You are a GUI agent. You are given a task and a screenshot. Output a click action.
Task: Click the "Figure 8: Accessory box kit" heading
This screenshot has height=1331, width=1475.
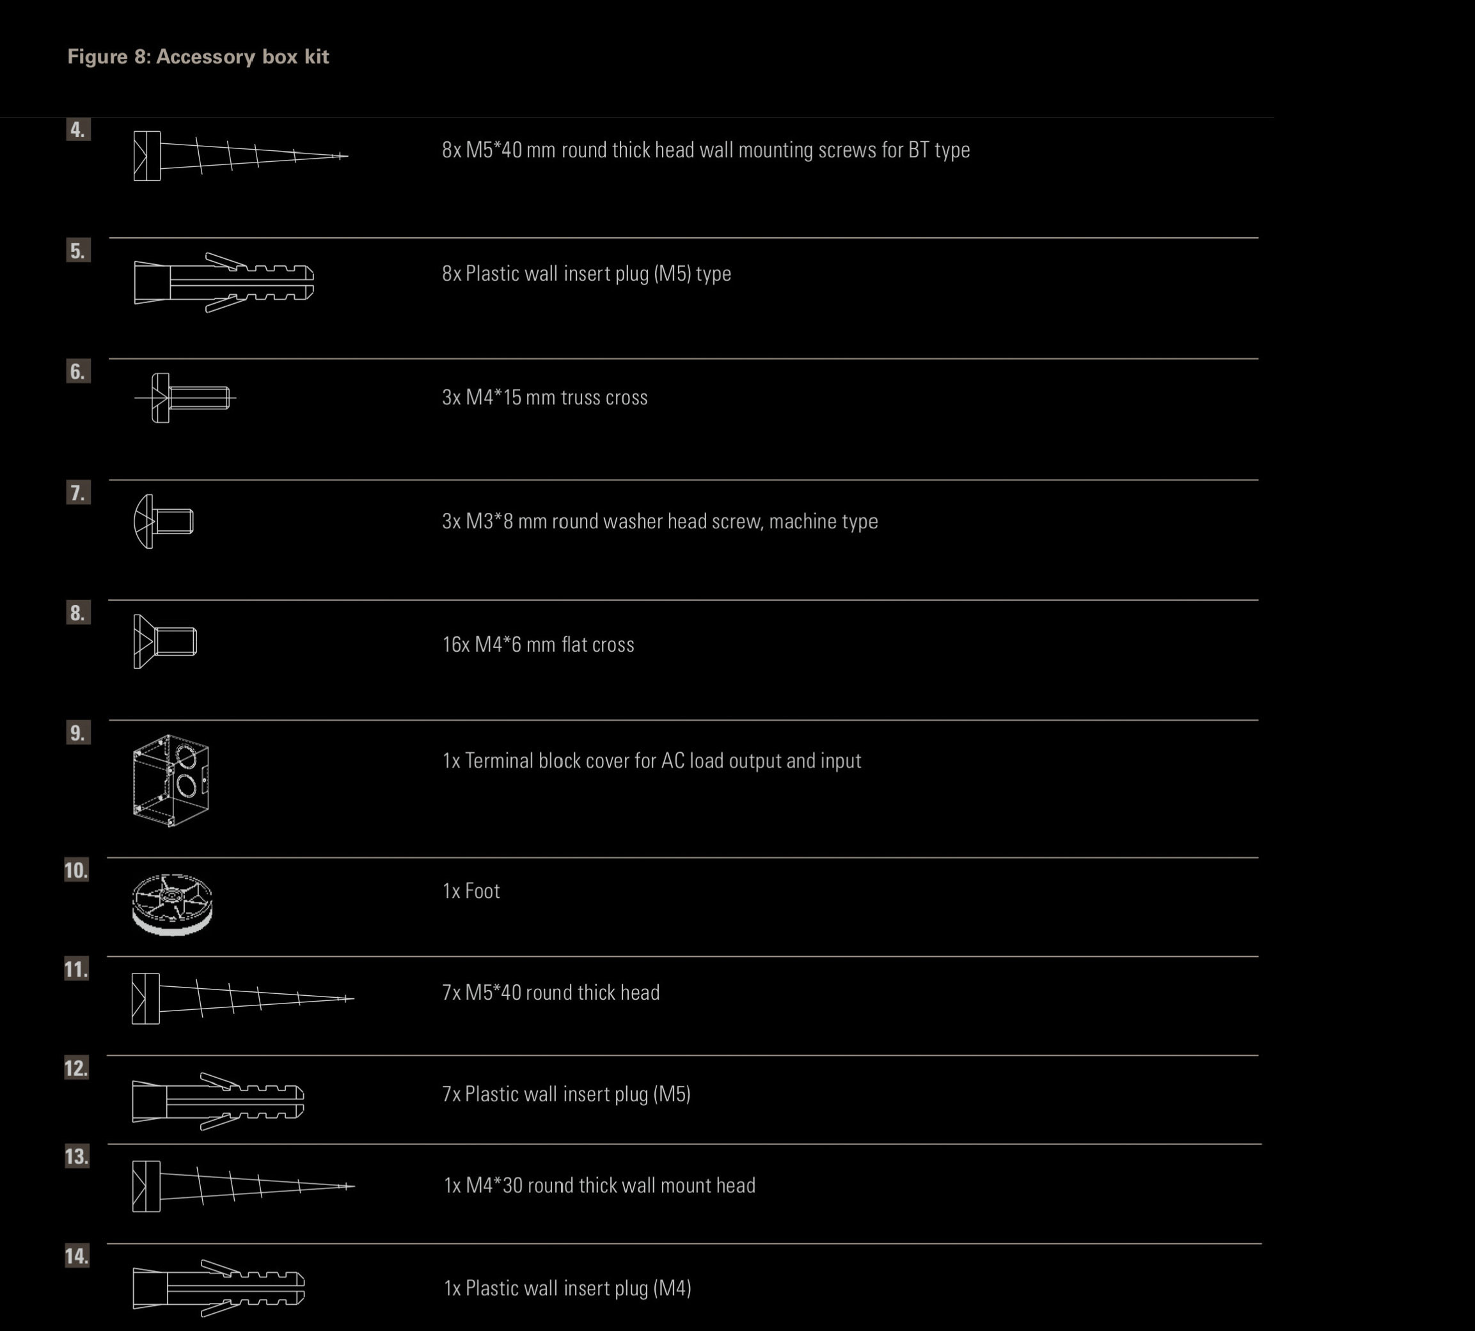click(x=198, y=57)
